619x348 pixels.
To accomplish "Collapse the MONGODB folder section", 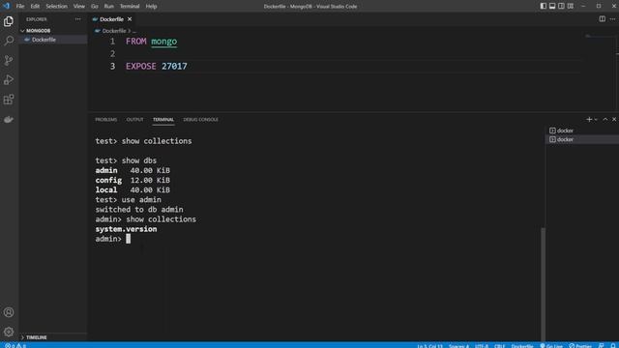I will (53, 30).
